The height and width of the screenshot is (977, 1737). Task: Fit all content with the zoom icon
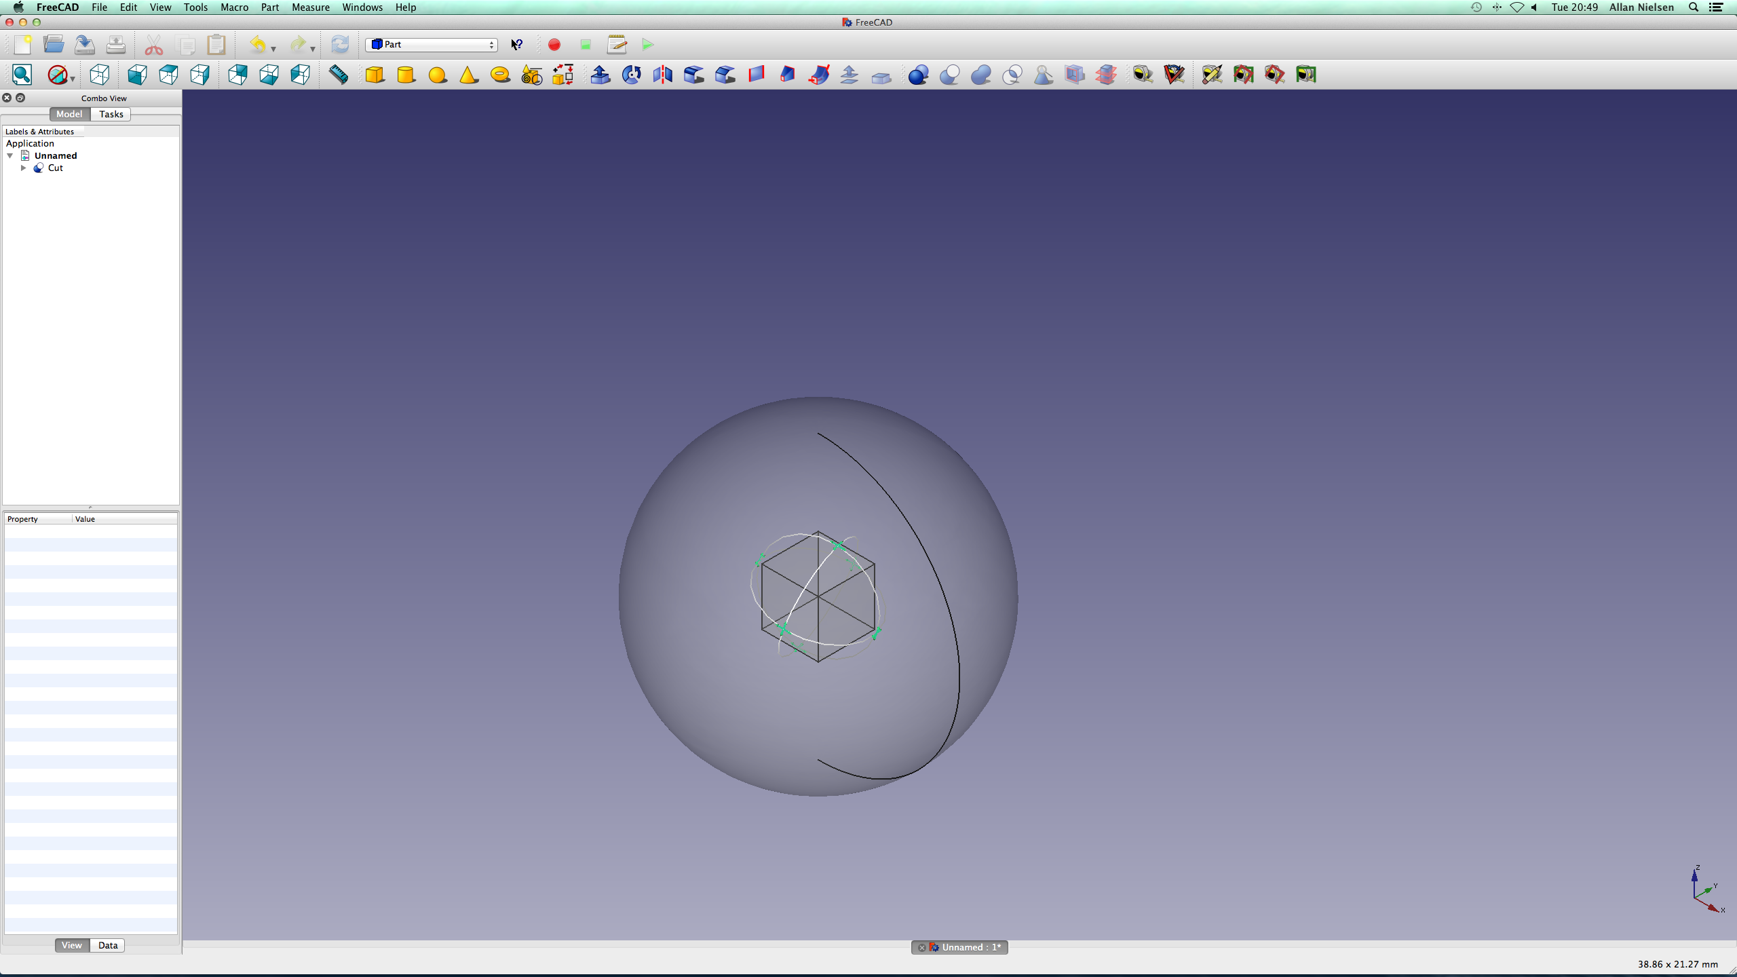pos(22,75)
